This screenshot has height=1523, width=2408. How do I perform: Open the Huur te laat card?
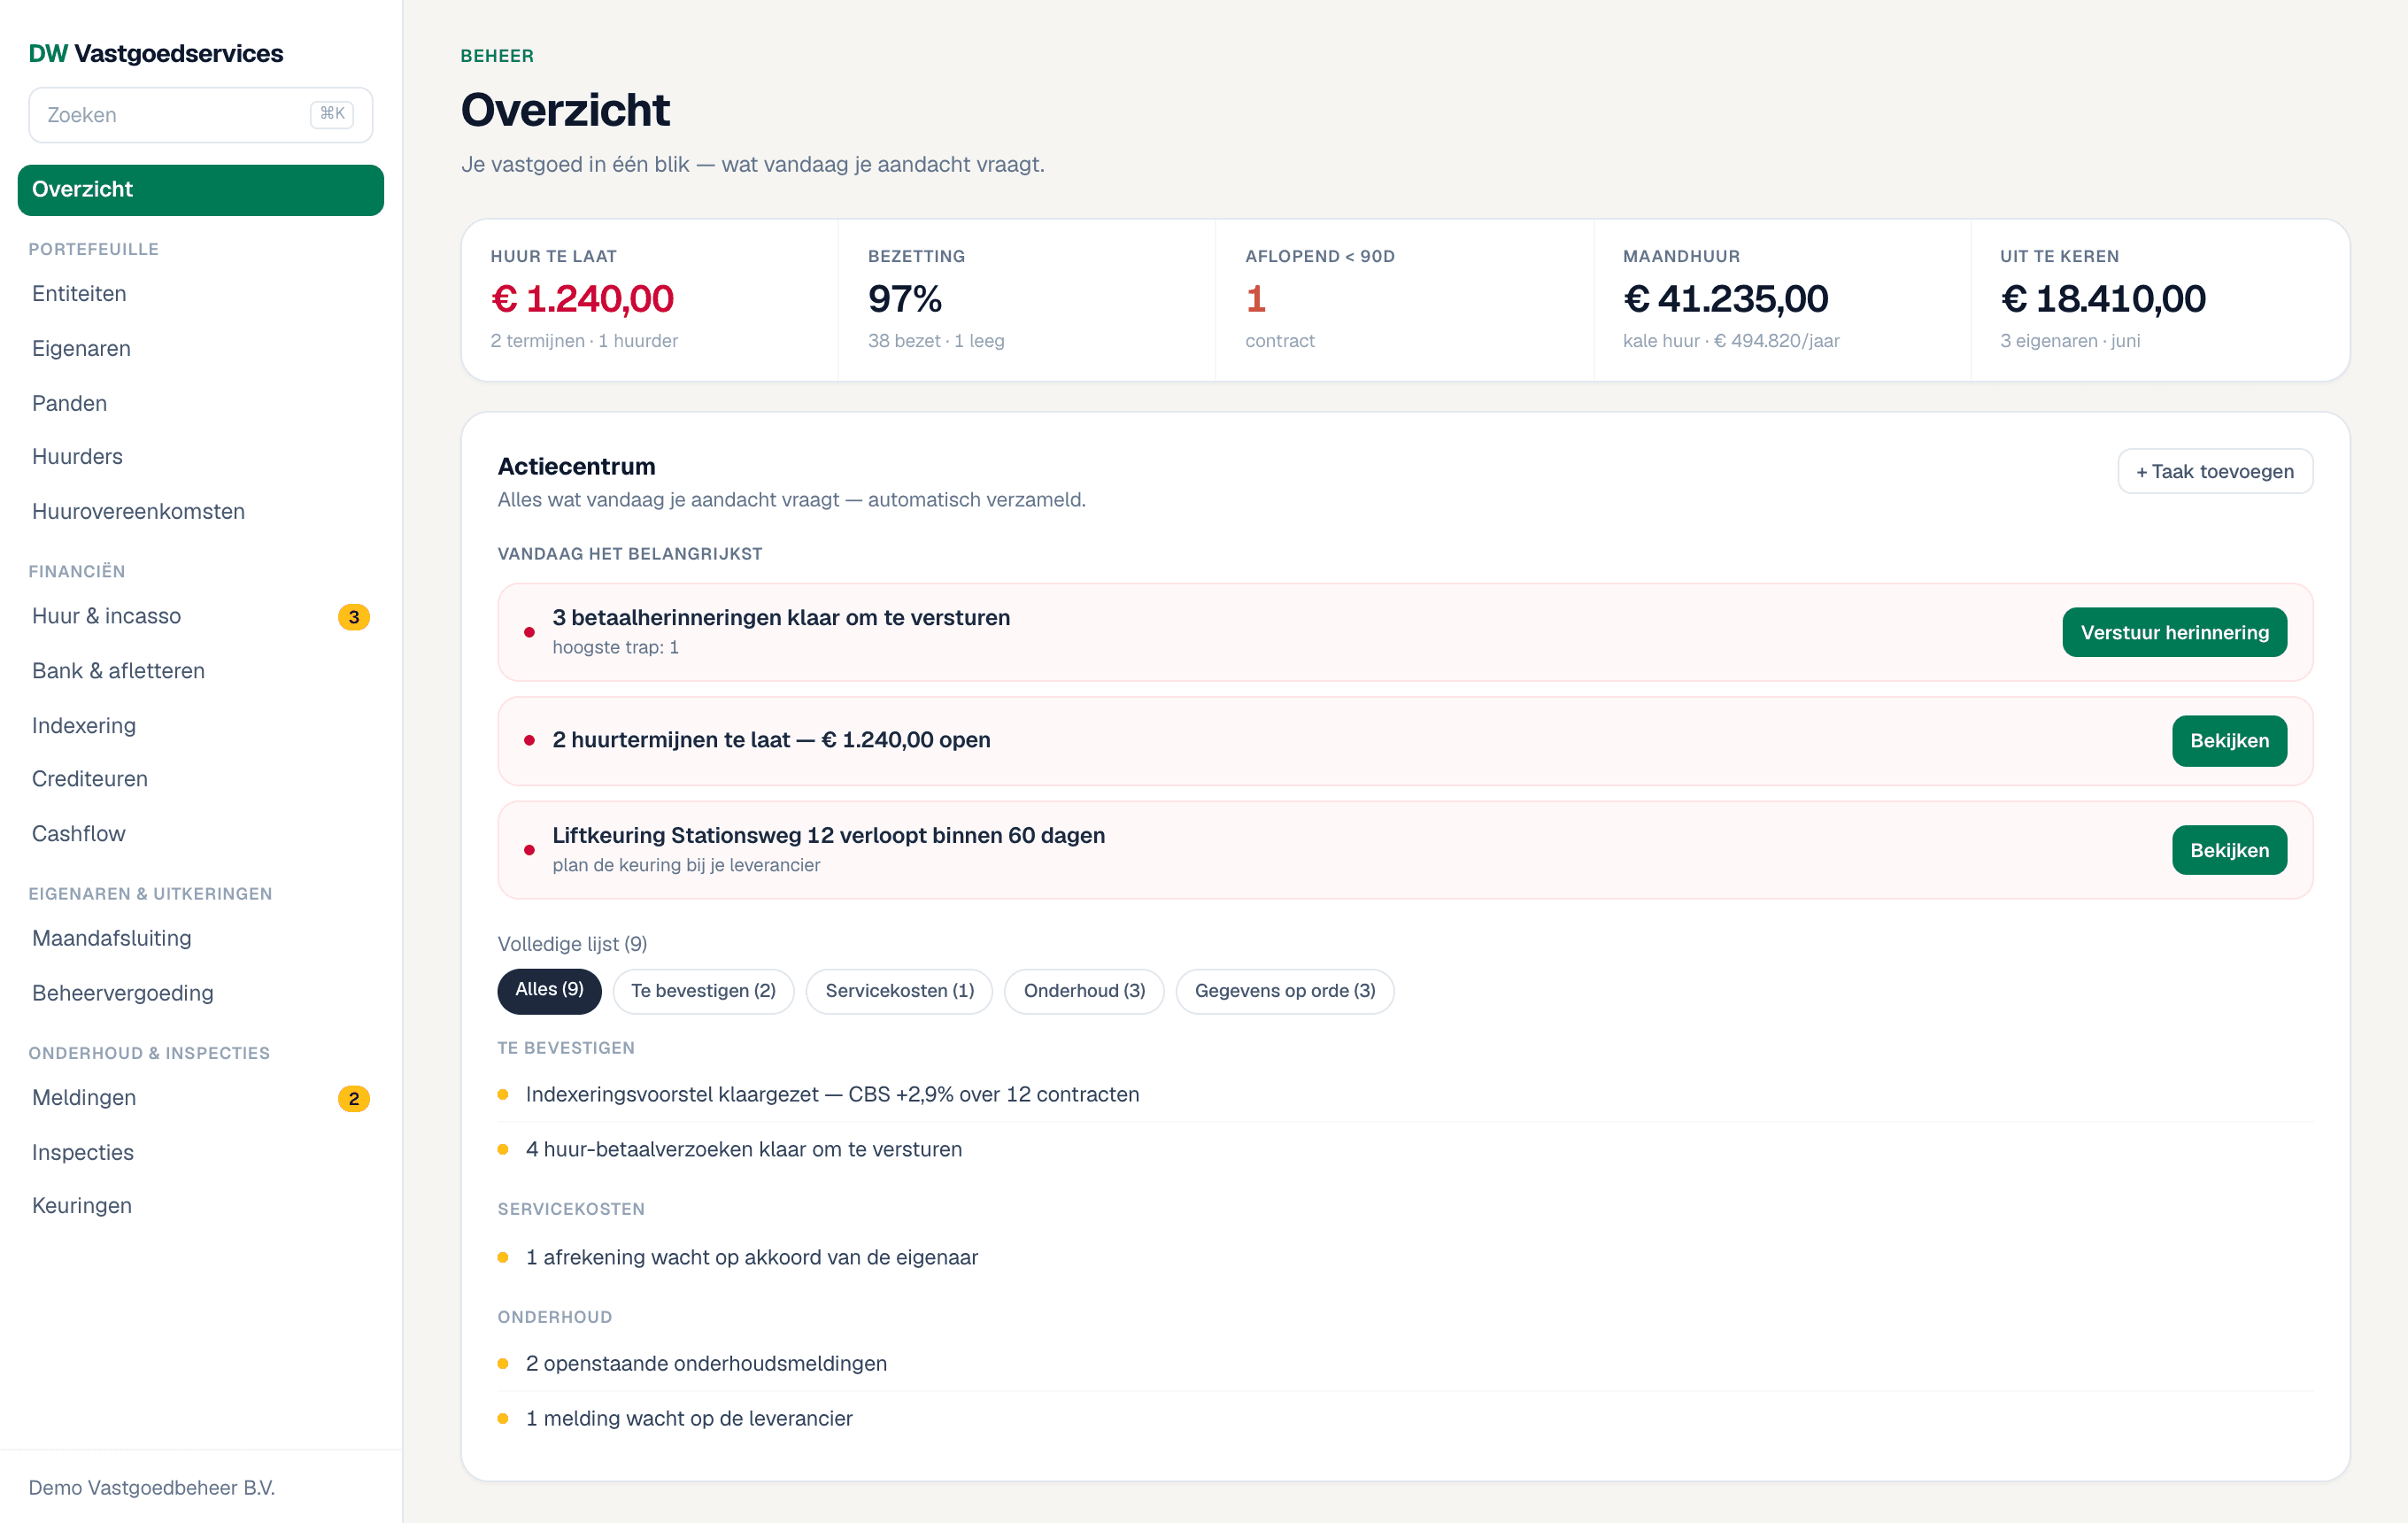tap(650, 299)
